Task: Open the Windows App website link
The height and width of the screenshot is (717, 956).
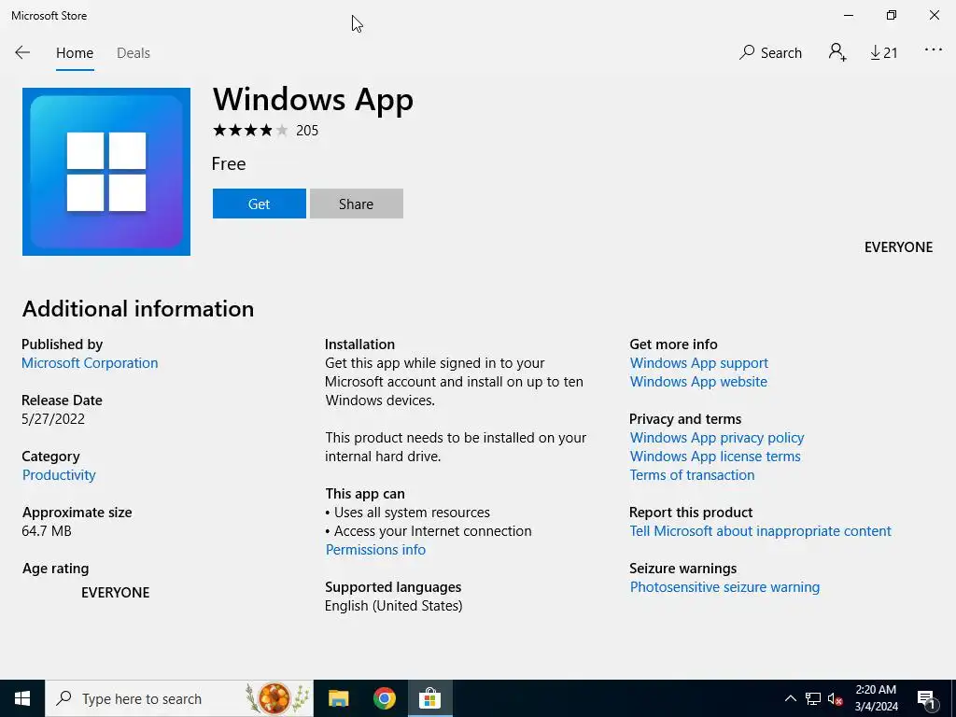Action: click(x=698, y=382)
